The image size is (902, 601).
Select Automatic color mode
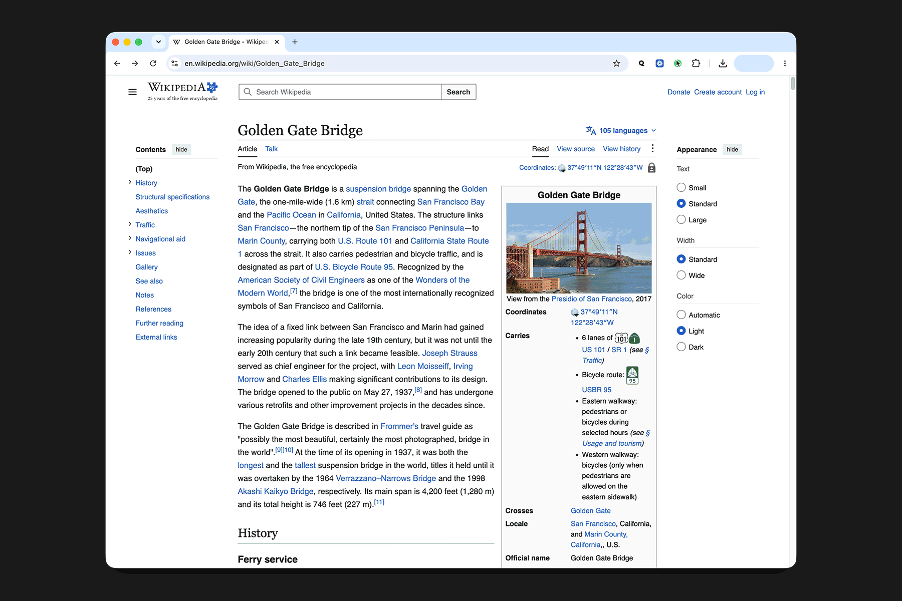[x=681, y=315]
